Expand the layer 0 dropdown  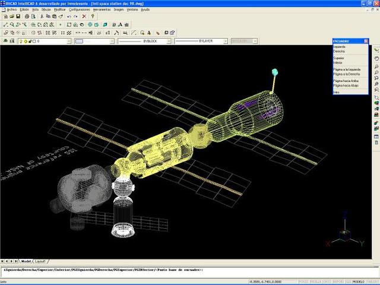[x=69, y=42]
